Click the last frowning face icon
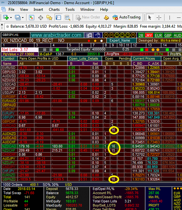 tap(133, 35)
